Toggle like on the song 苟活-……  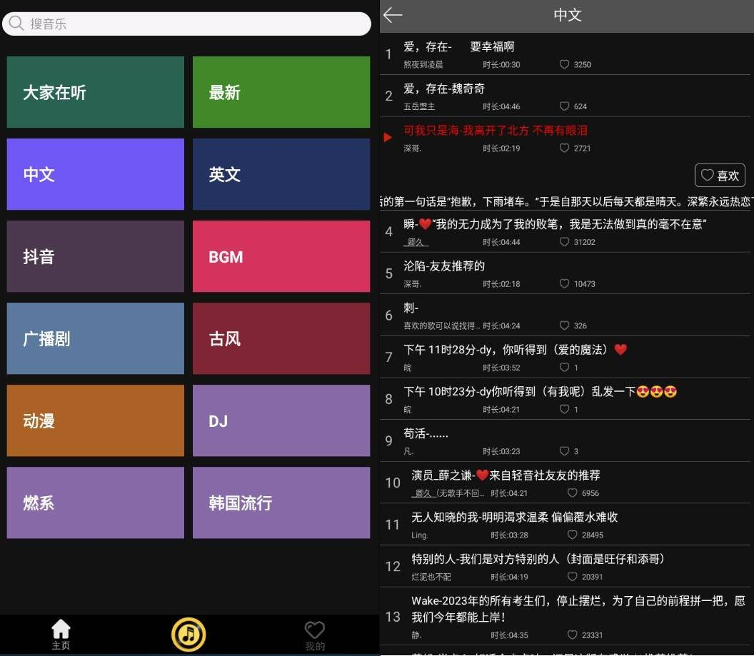tap(564, 451)
